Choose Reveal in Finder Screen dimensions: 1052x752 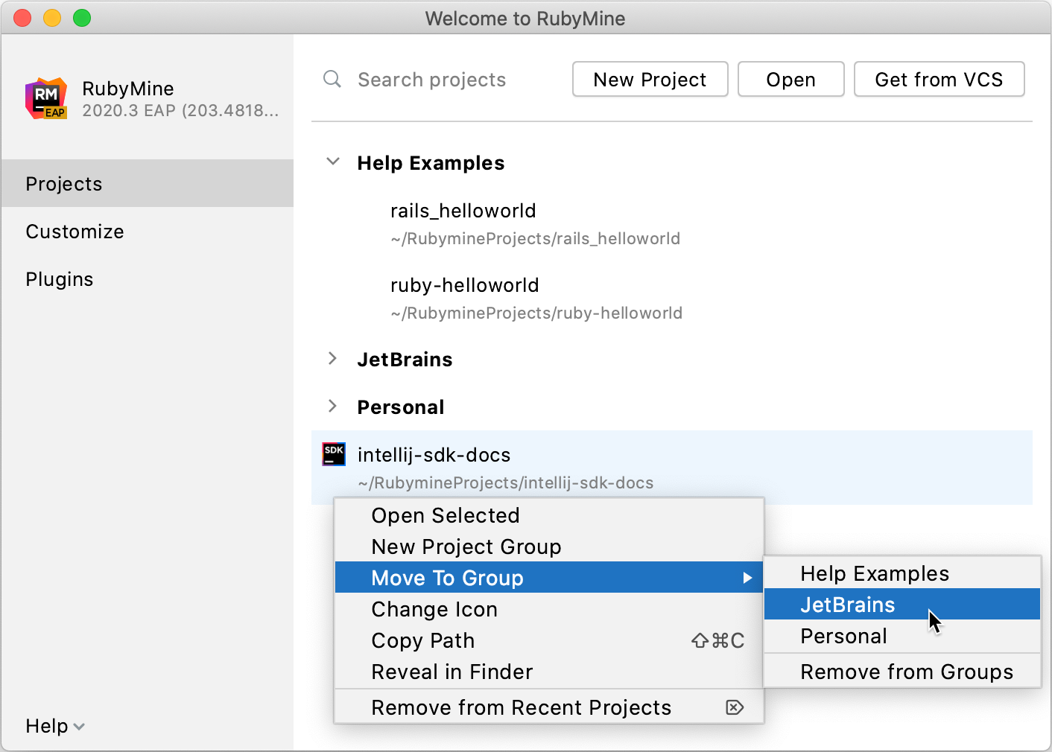549,672
